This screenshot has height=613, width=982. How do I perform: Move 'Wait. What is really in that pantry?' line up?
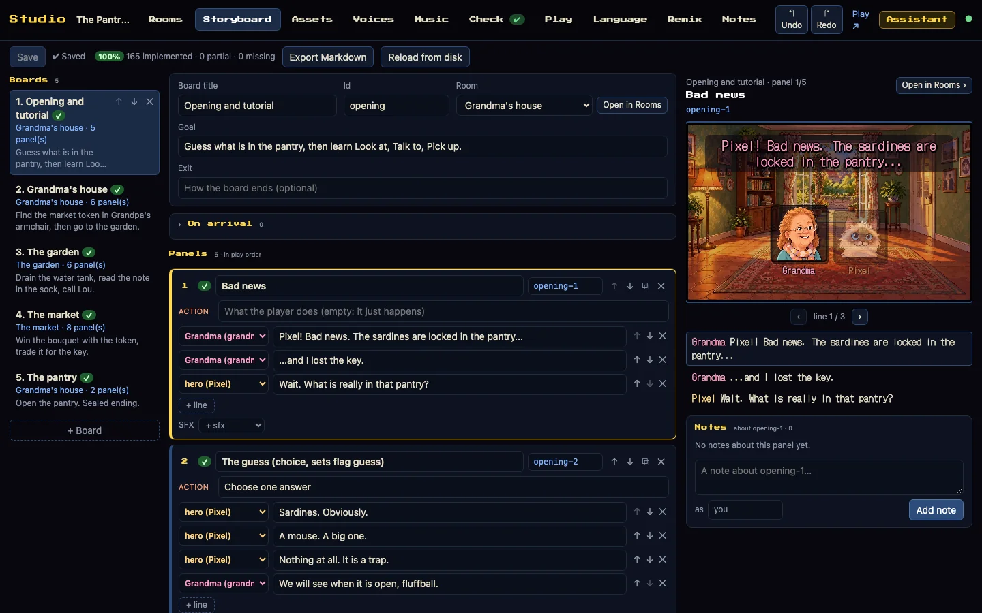(x=637, y=383)
